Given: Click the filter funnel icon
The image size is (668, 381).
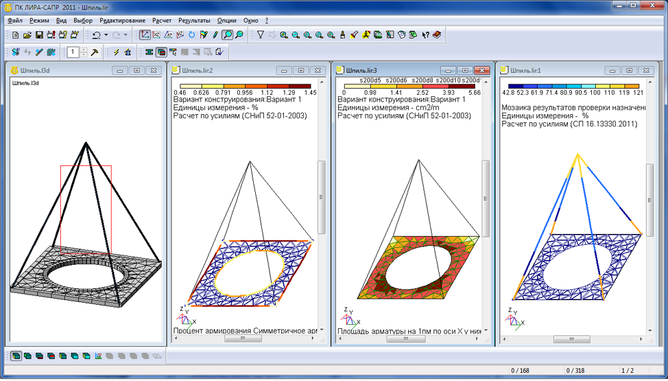Looking at the screenshot, I should point(261,35).
